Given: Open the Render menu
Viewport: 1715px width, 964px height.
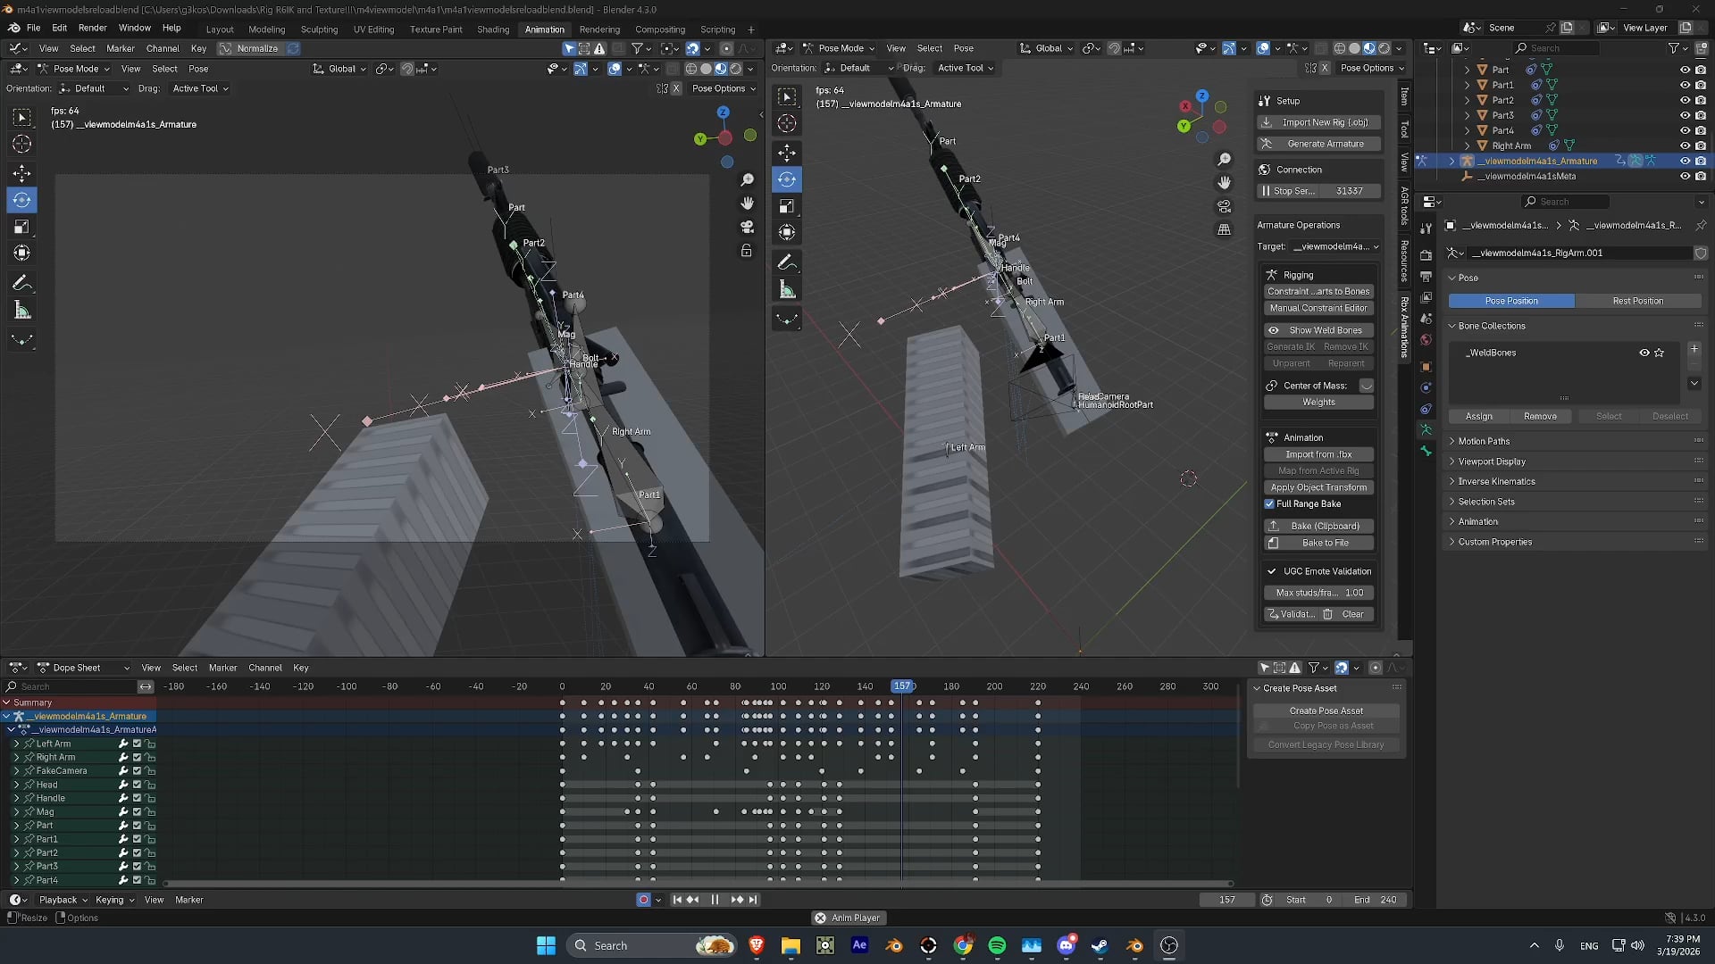Looking at the screenshot, I should tap(92, 29).
